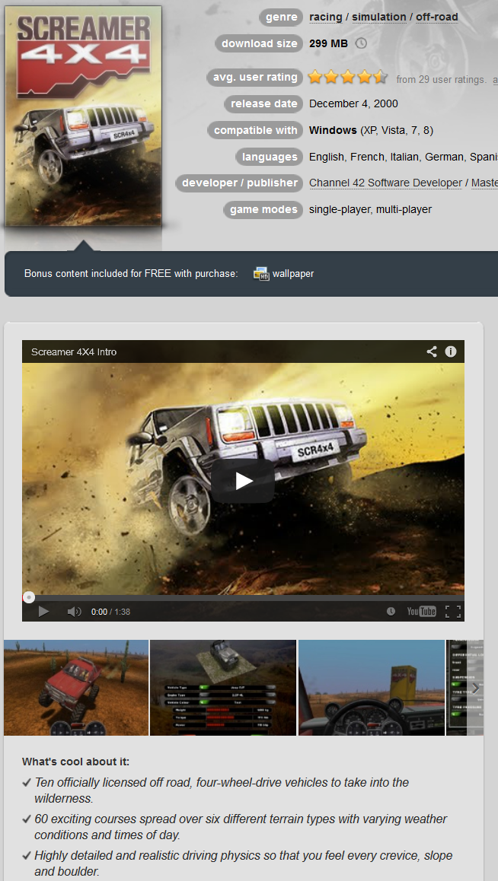Viewport: 498px width, 881px height.
Task: Open the cockpit view screenshot thumbnail
Action: [x=372, y=687]
